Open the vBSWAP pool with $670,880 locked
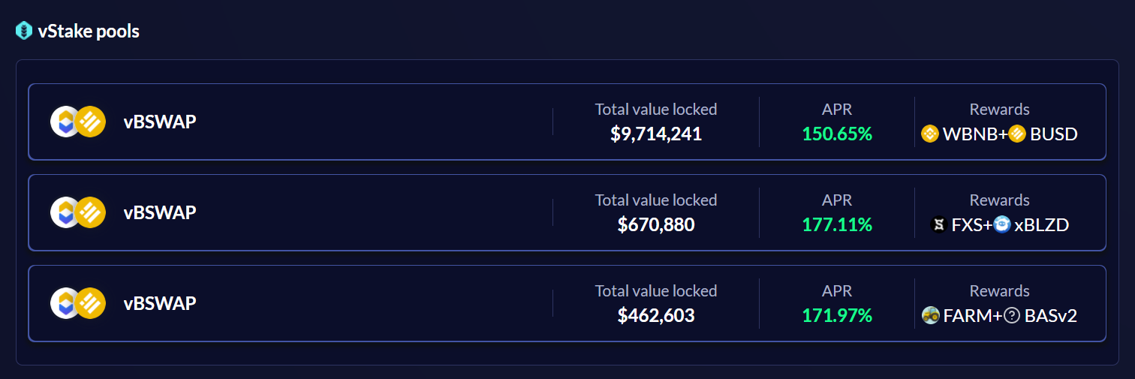 tap(567, 212)
